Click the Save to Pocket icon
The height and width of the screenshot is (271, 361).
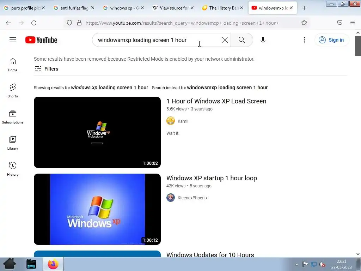[340, 23]
